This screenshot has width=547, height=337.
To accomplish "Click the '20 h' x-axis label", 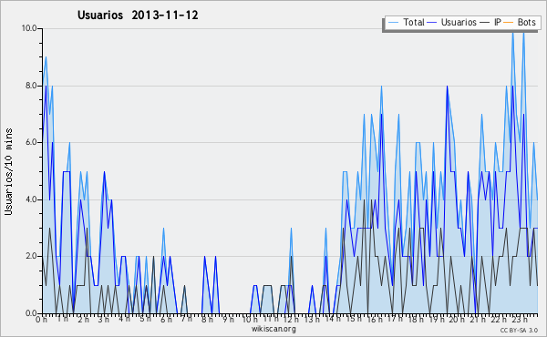I will tap(457, 319).
